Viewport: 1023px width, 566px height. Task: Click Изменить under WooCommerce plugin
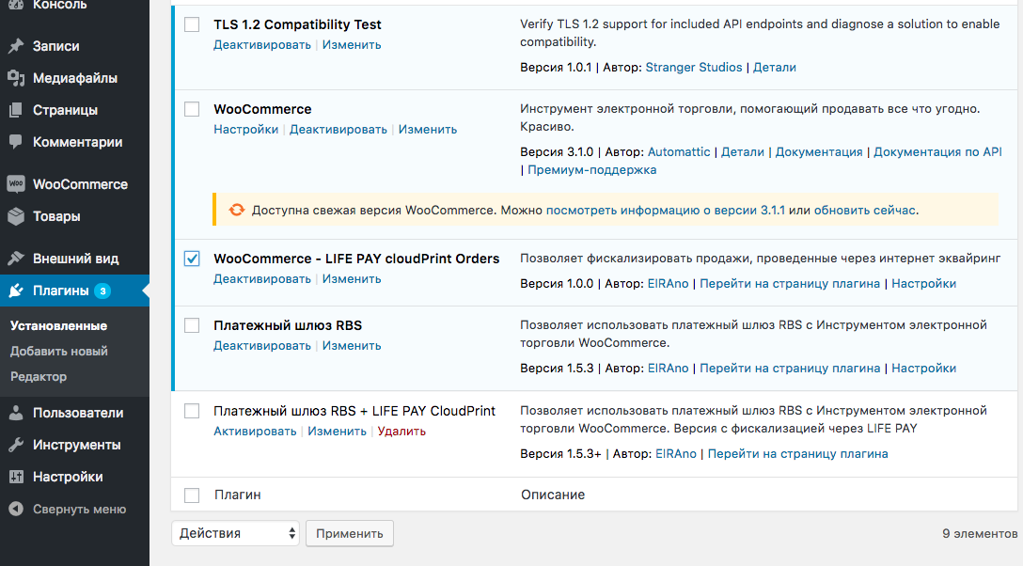click(x=427, y=130)
